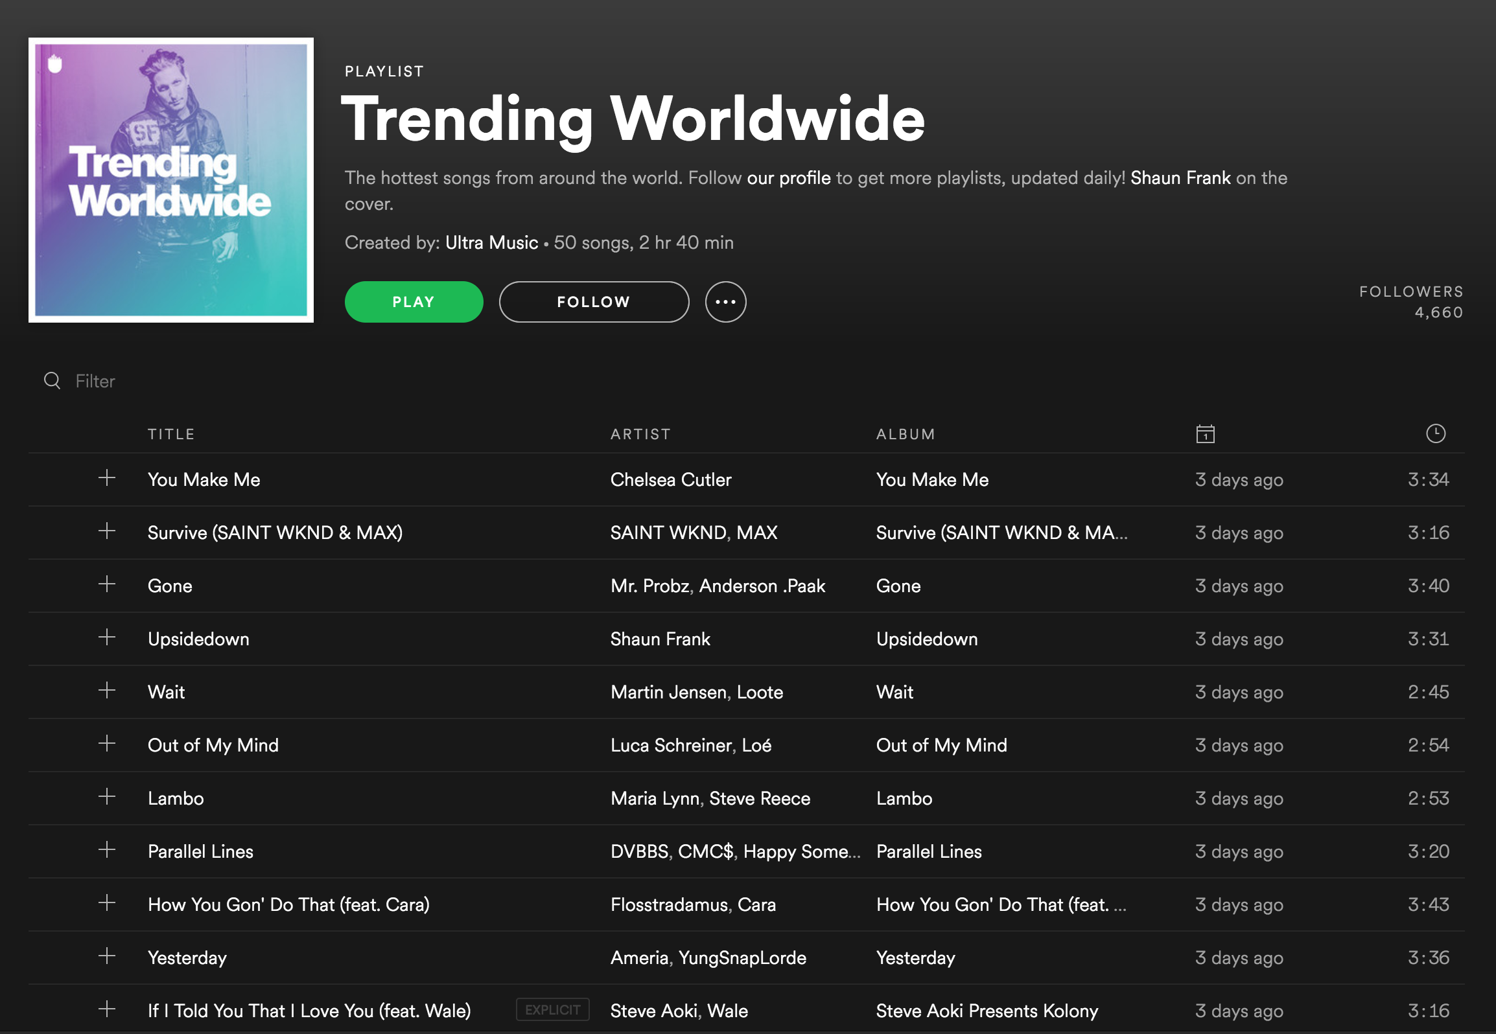1496x1034 pixels.
Task: Save the Upsidedown track using its plus icon
Action: click(107, 638)
